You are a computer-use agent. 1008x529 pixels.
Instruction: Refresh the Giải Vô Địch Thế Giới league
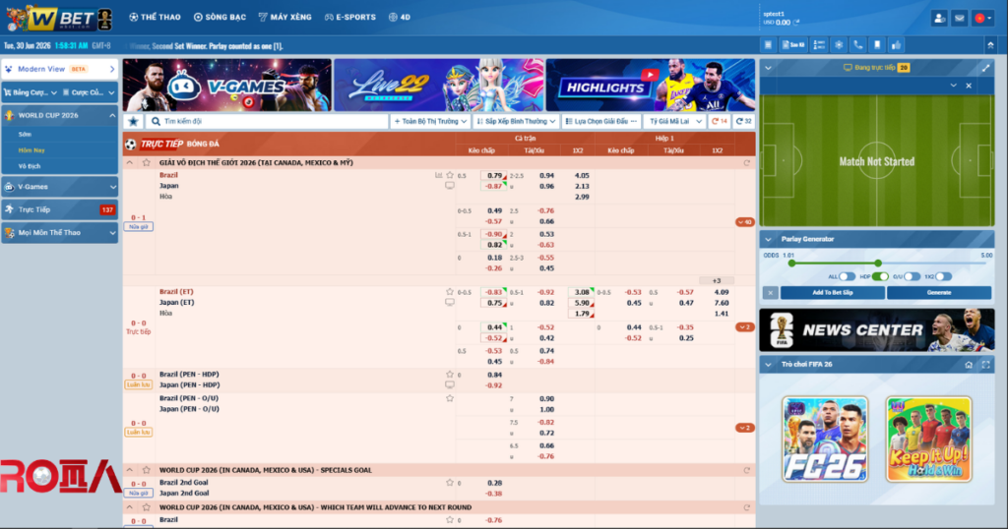747,163
